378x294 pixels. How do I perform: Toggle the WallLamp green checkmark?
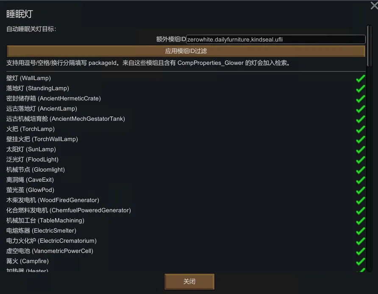click(x=361, y=78)
